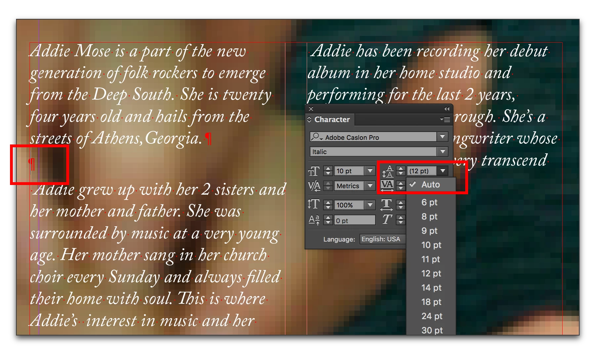
Task: Select the Character panel tab
Action: point(332,120)
